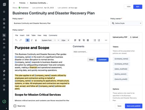
Task: Open the highlighted Policies sidebar icon
Action: coord(4,35)
